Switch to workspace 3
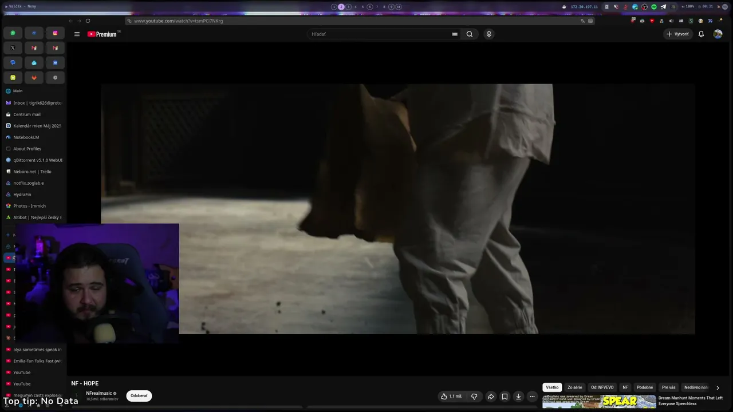 coord(348,7)
